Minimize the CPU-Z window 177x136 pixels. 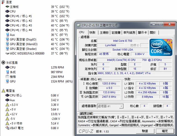click(x=153, y=24)
